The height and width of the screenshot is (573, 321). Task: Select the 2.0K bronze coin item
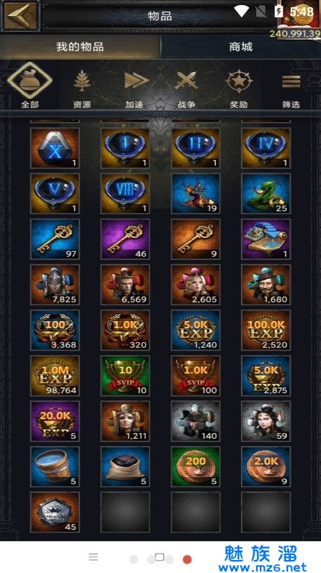[x=266, y=467]
